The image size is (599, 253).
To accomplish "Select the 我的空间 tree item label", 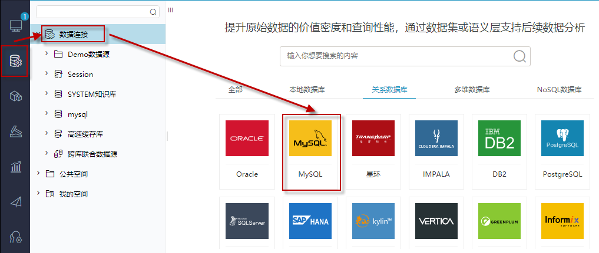I will tap(74, 194).
